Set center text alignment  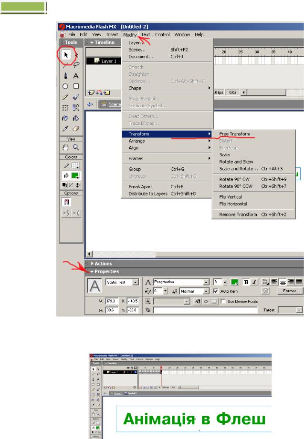[x=283, y=282]
